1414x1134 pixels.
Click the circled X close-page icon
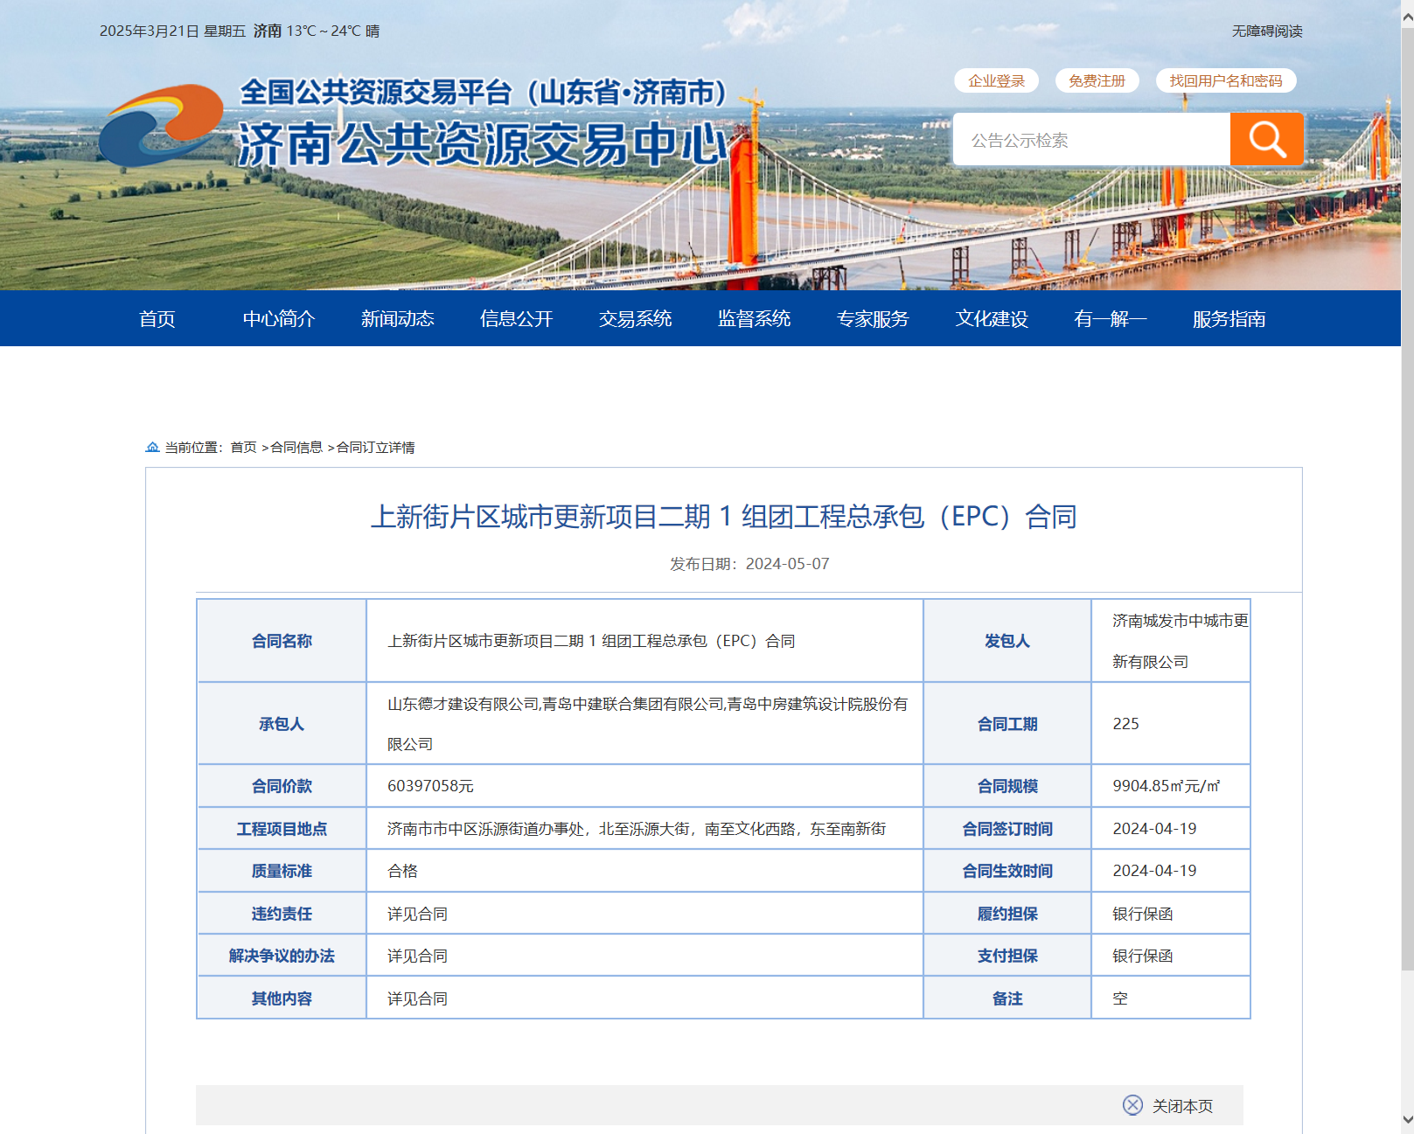tap(1132, 1105)
